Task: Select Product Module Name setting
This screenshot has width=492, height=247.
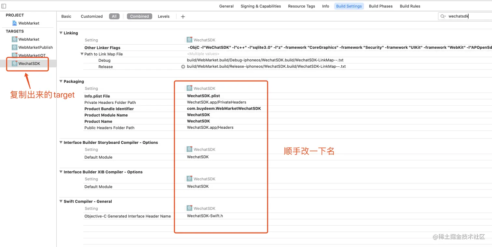Action: [106, 115]
